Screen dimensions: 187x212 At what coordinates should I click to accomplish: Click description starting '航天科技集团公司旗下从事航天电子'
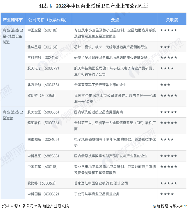[x=114, y=71]
